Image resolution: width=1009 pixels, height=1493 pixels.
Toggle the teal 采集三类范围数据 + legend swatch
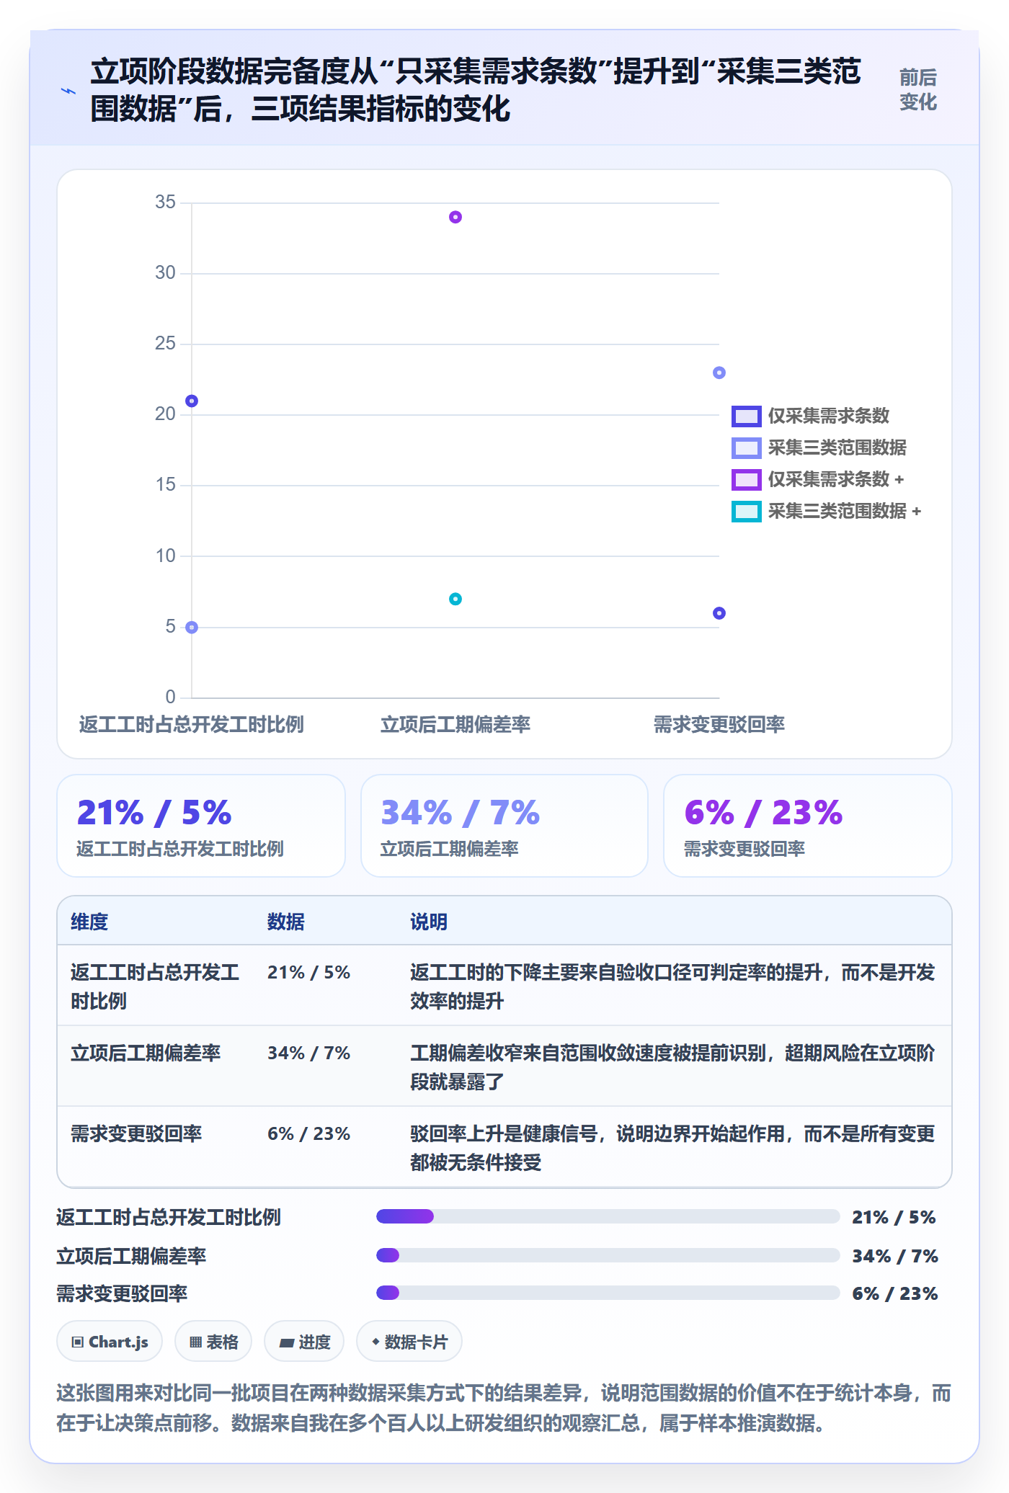pos(746,512)
